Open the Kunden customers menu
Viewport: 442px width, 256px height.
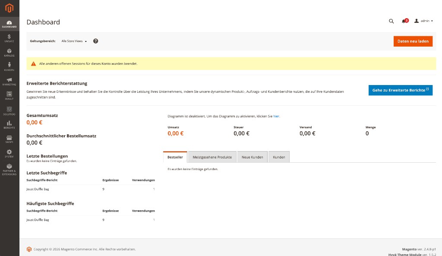(9, 67)
